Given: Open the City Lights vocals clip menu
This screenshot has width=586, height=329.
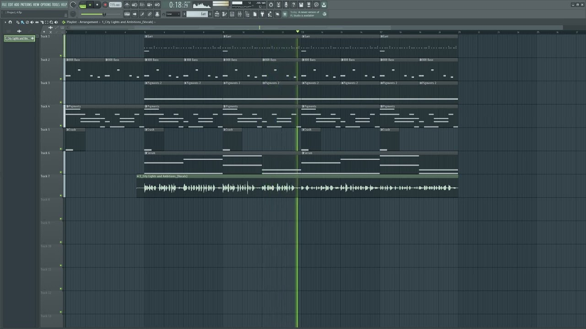Looking at the screenshot, I should pos(138,176).
